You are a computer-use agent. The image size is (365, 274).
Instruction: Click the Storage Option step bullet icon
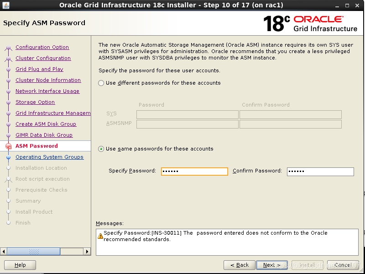coord(8,102)
